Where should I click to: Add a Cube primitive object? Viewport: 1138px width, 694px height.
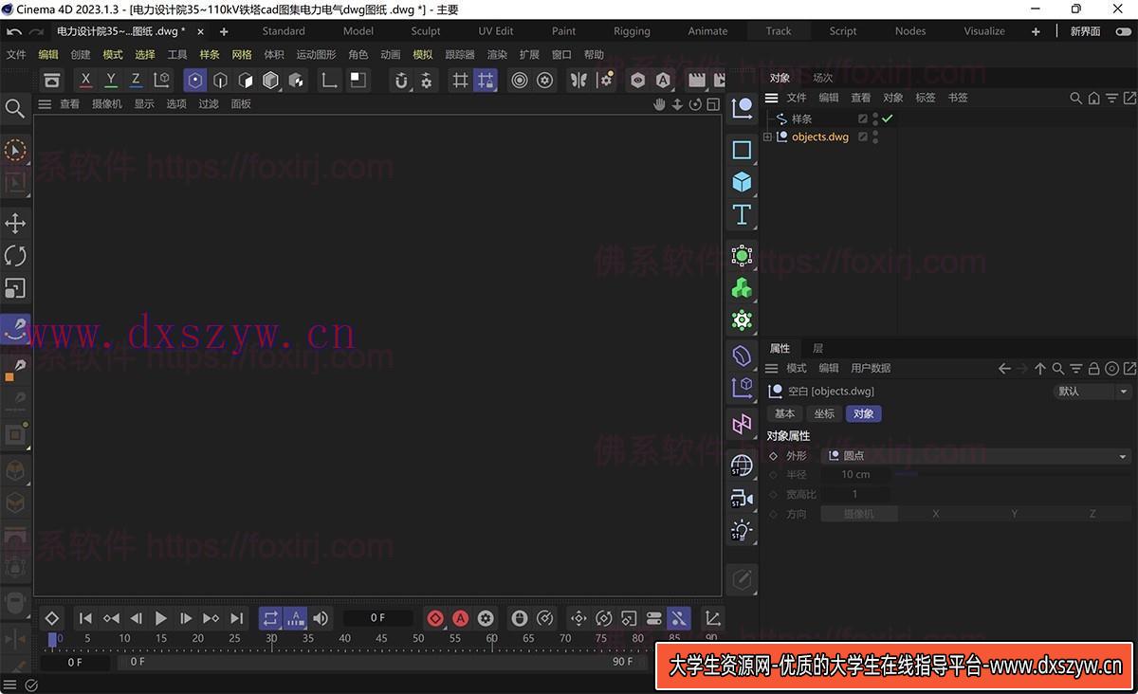pyautogui.click(x=742, y=182)
